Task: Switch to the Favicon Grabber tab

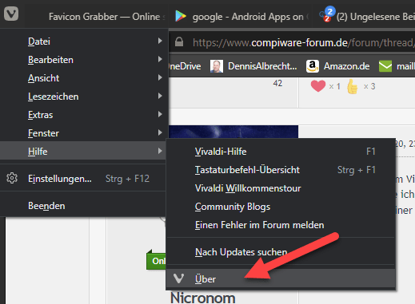Action: (98, 17)
